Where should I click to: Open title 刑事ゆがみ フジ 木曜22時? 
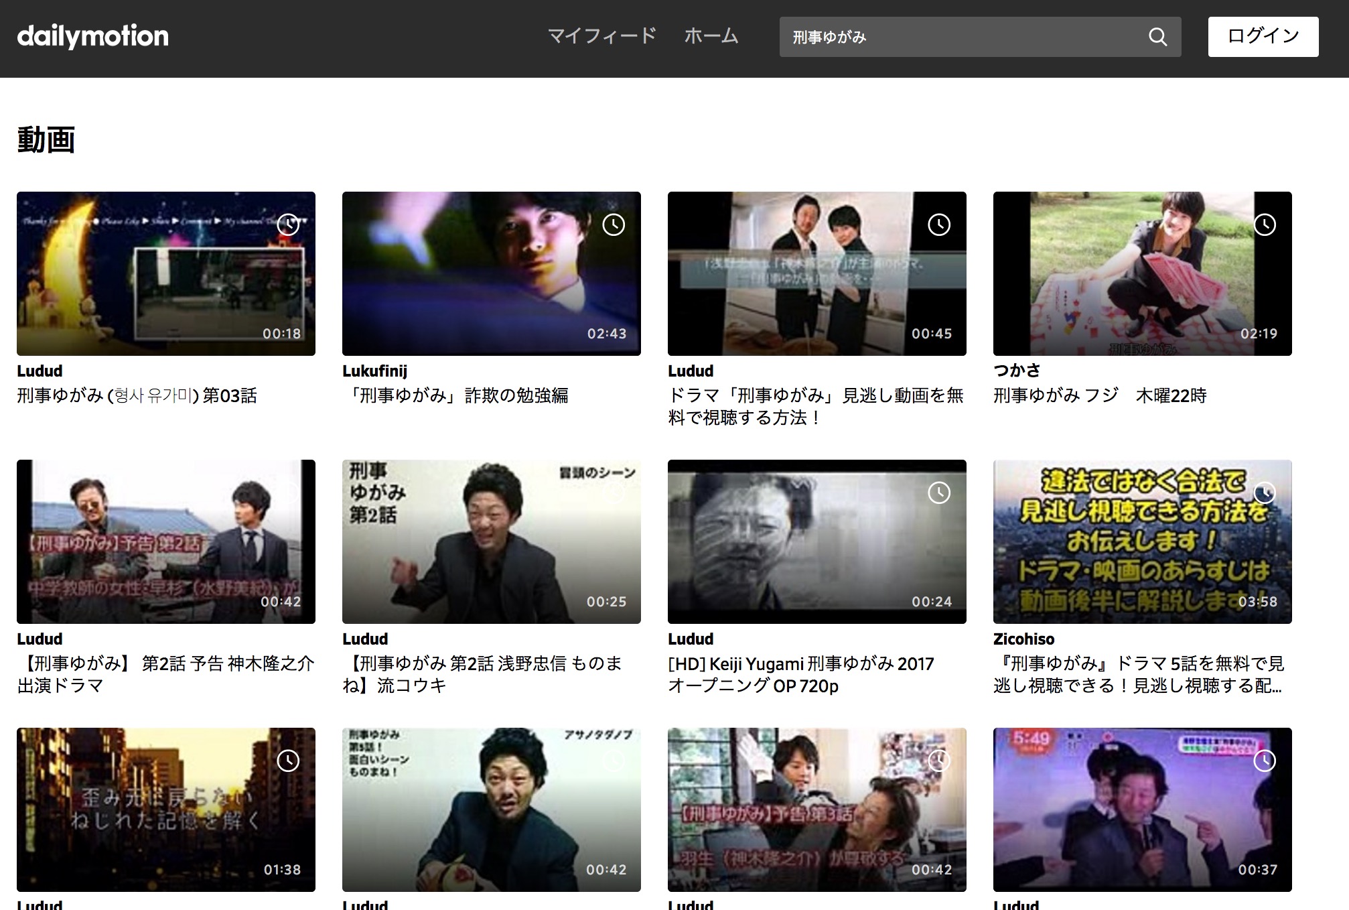point(1100,395)
